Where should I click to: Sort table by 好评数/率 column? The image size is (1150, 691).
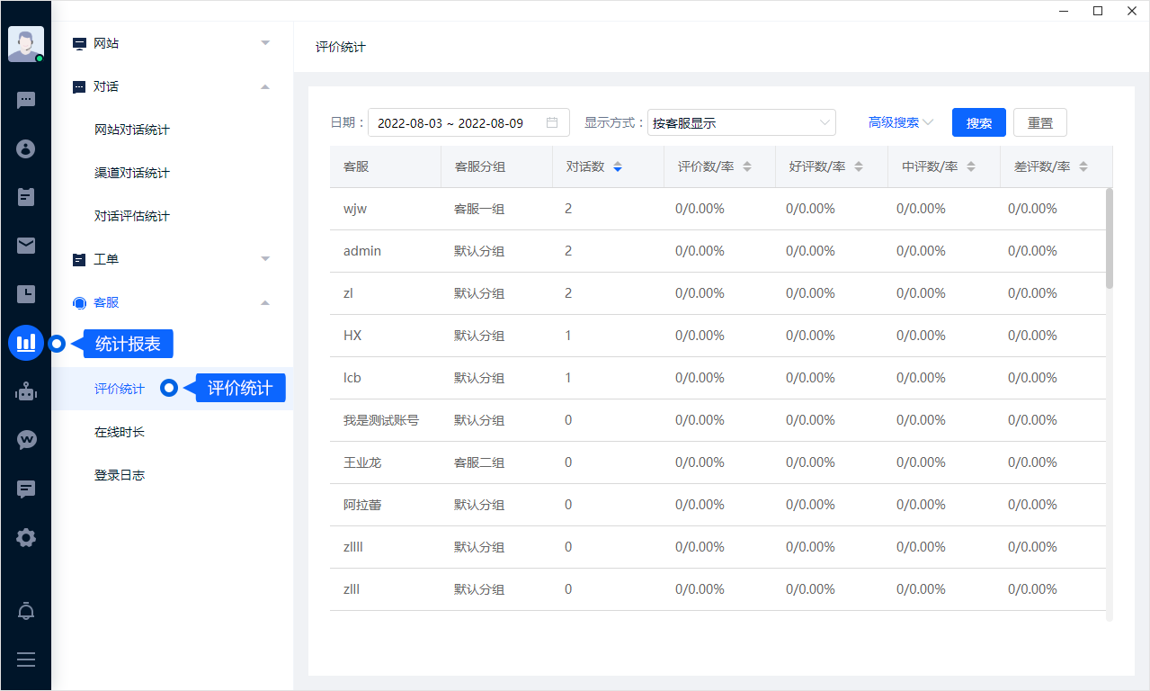click(858, 167)
